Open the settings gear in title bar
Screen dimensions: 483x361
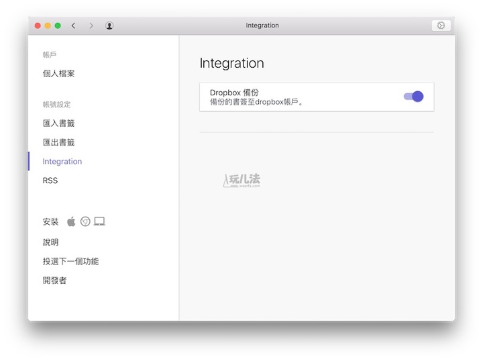tap(441, 25)
